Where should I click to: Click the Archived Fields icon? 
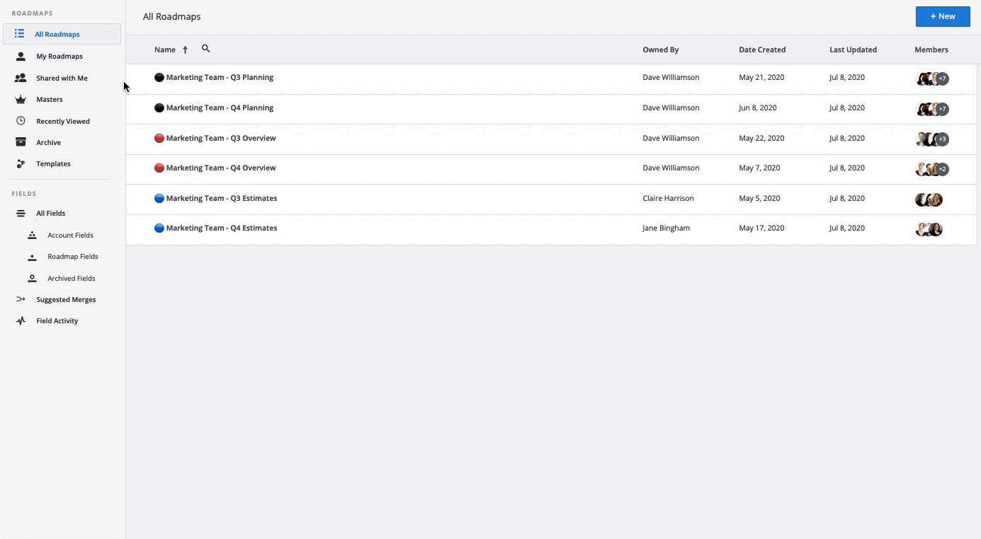pos(32,279)
